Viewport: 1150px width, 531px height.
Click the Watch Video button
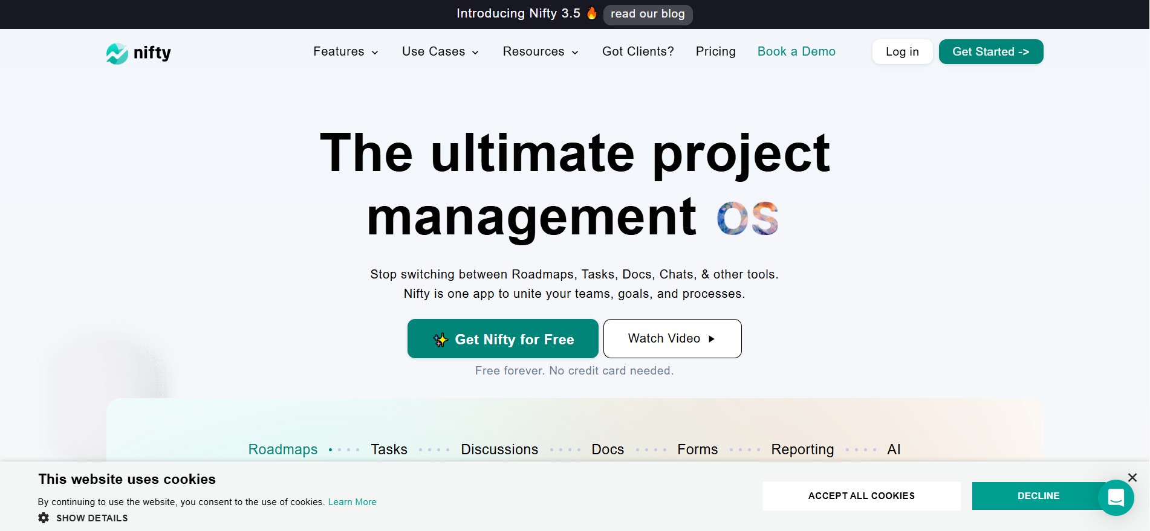(672, 339)
